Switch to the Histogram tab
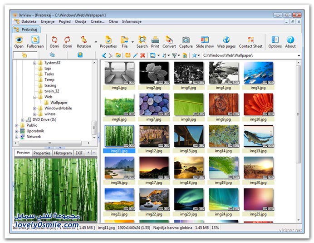Image resolution: width=314 pixels, height=243 pixels. (x=63, y=153)
